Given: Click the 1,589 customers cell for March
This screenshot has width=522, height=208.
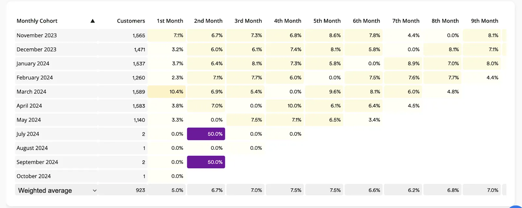Looking at the screenshot, I should 123,92.
